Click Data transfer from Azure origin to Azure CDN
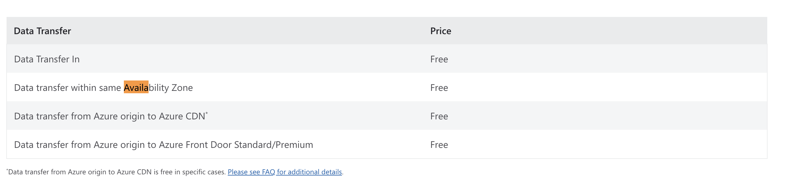 click(110, 116)
